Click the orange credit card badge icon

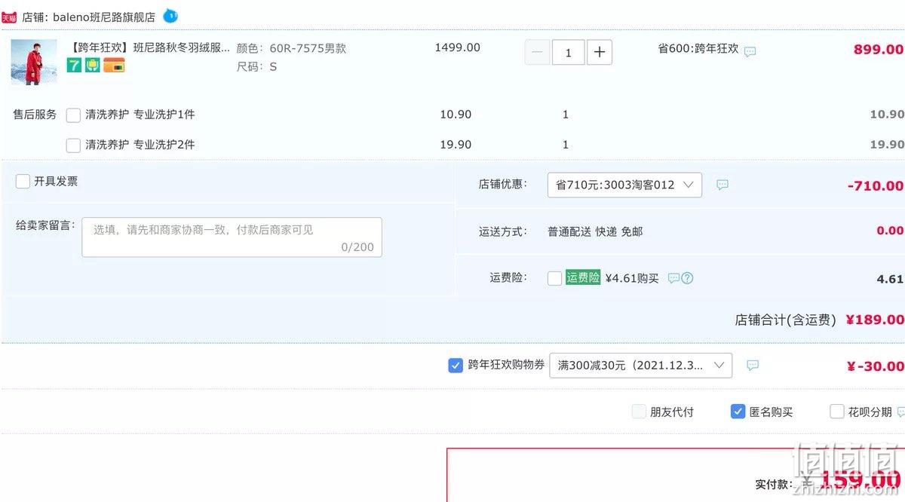tap(114, 66)
